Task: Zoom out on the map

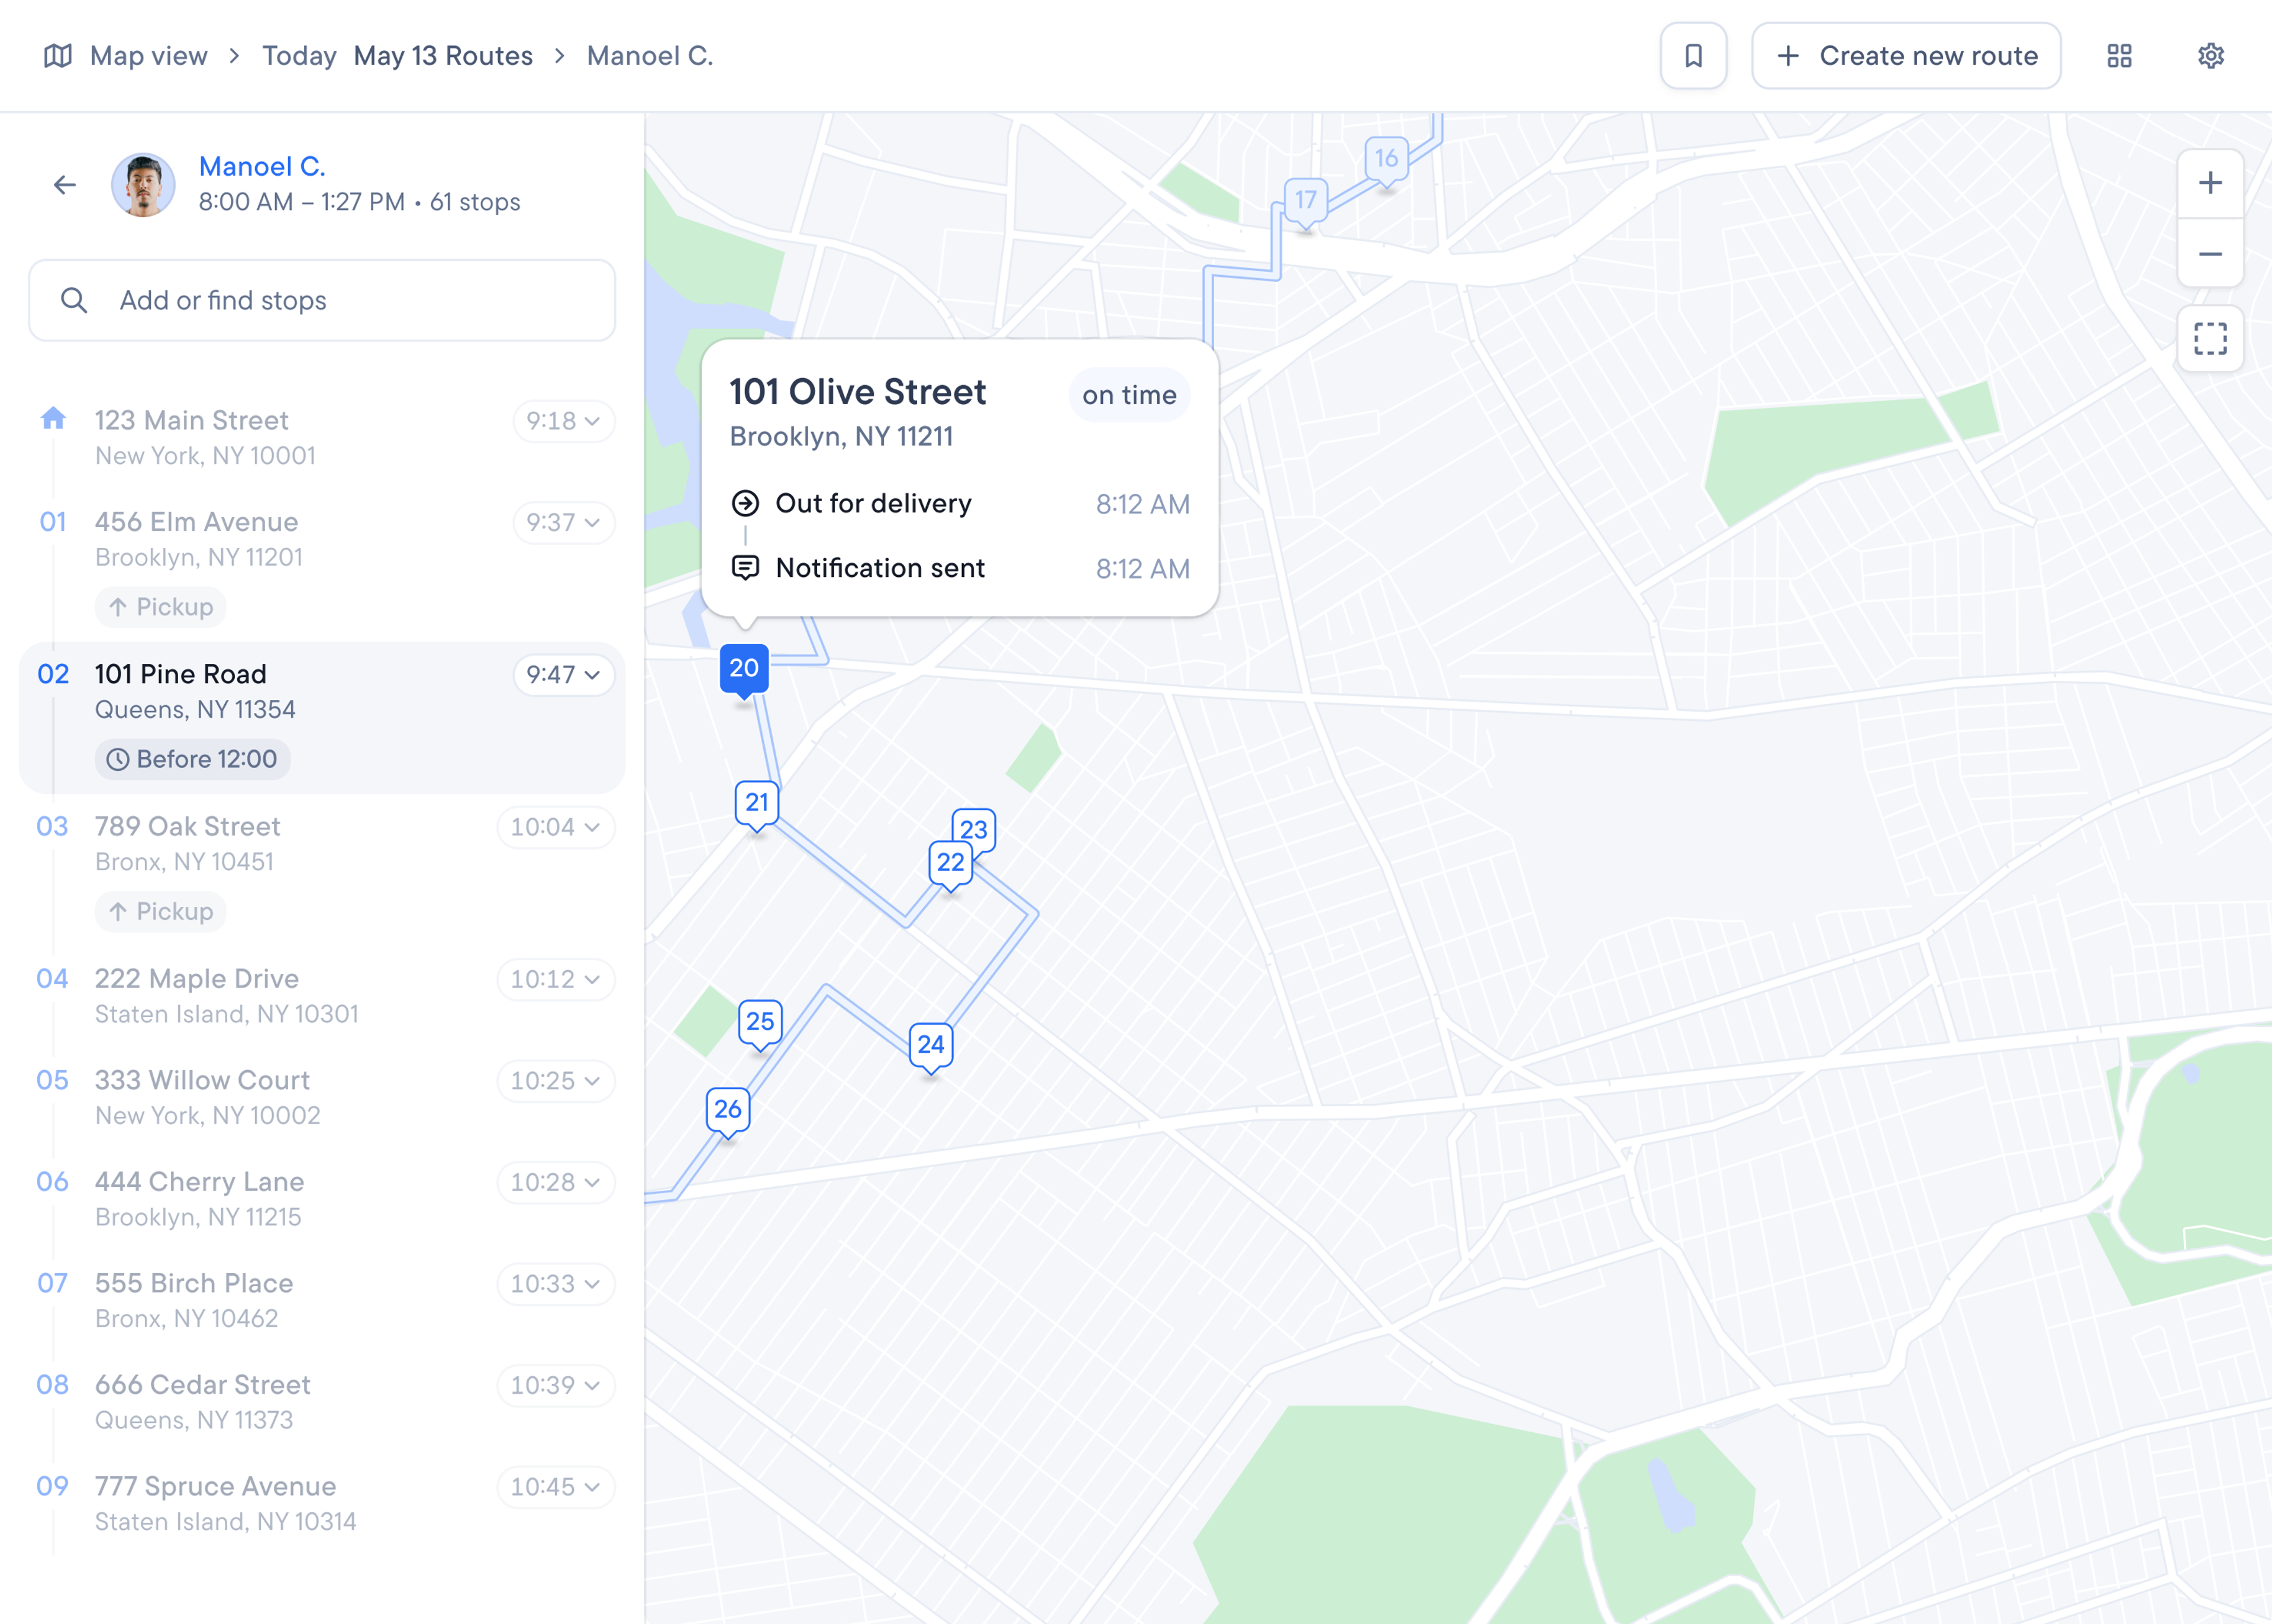Action: point(2210,254)
